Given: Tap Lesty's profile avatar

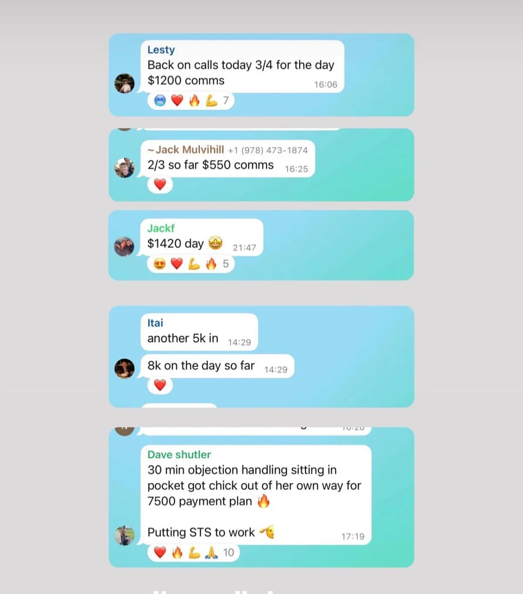Looking at the screenshot, I should (125, 83).
